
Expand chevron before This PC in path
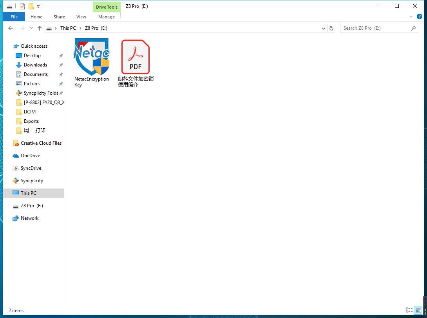point(56,28)
